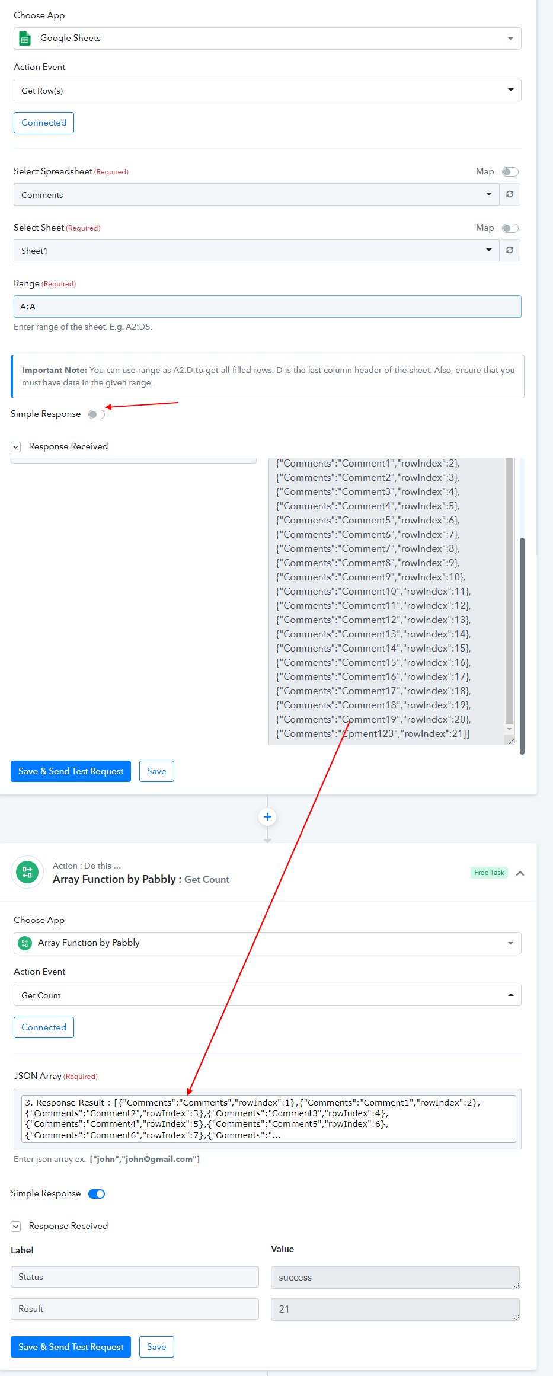This screenshot has width=553, height=1376.
Task: Toggle Map switch for Select Sheet
Action: [x=510, y=228]
